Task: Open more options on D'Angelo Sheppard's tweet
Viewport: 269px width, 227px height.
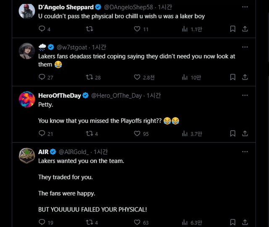Action: 245,7
